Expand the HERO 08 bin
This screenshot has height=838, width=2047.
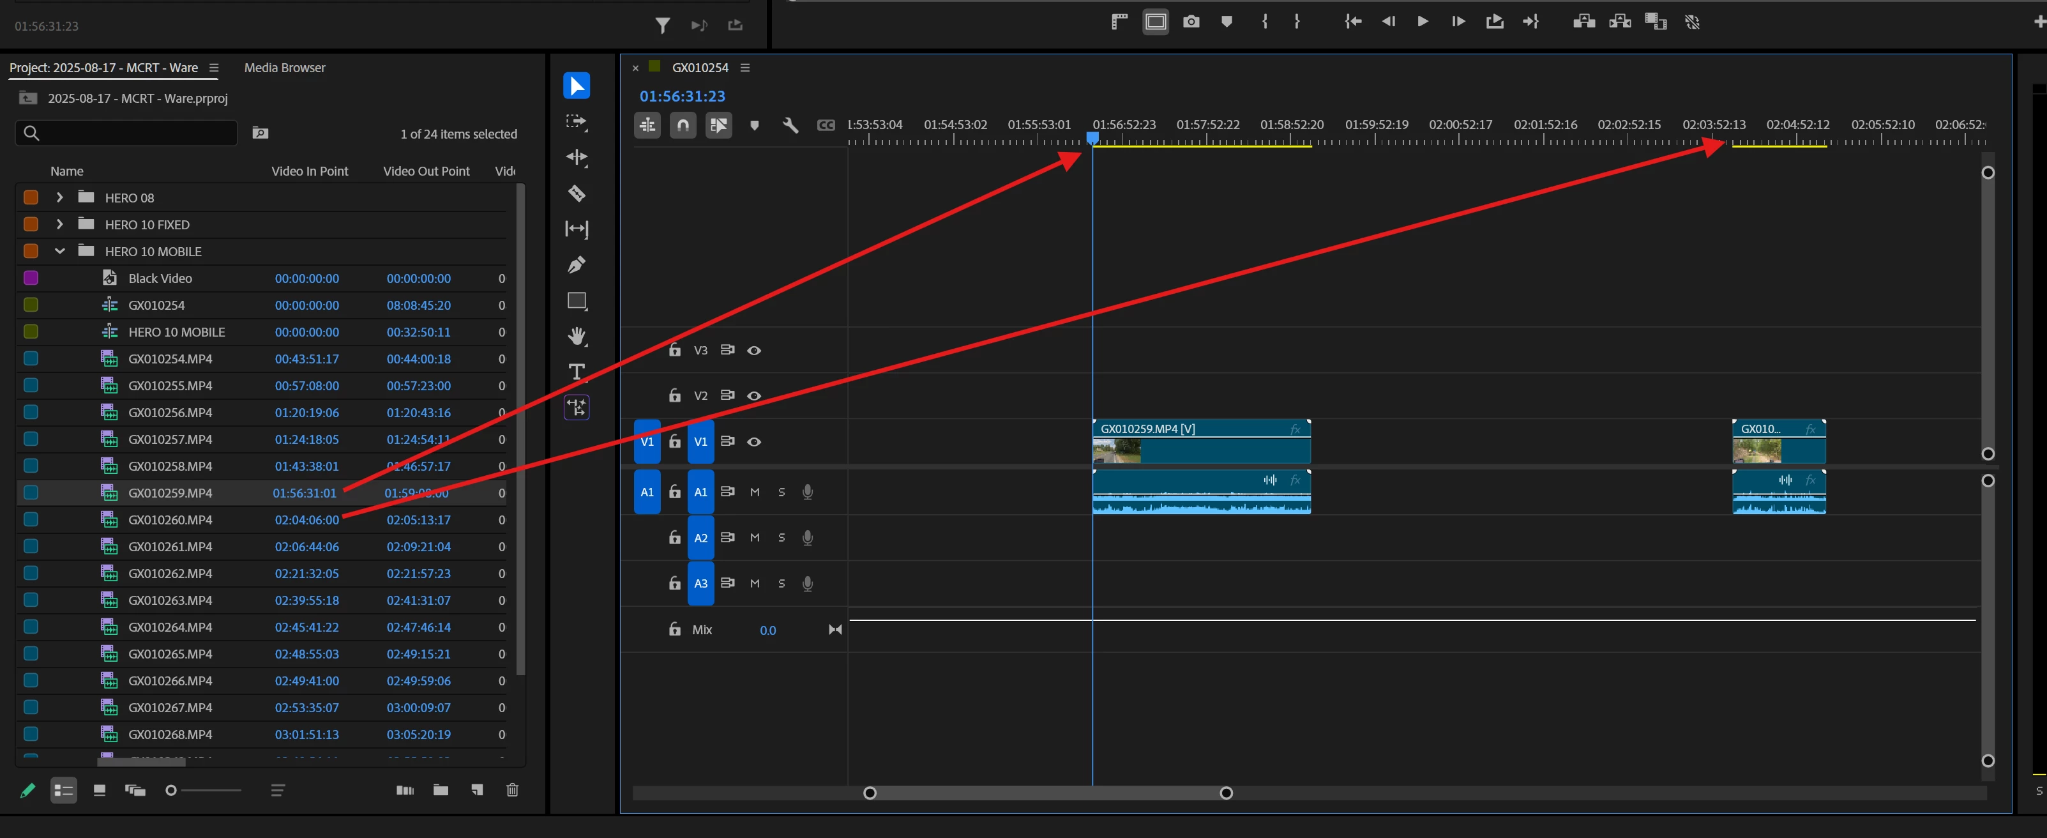(59, 197)
